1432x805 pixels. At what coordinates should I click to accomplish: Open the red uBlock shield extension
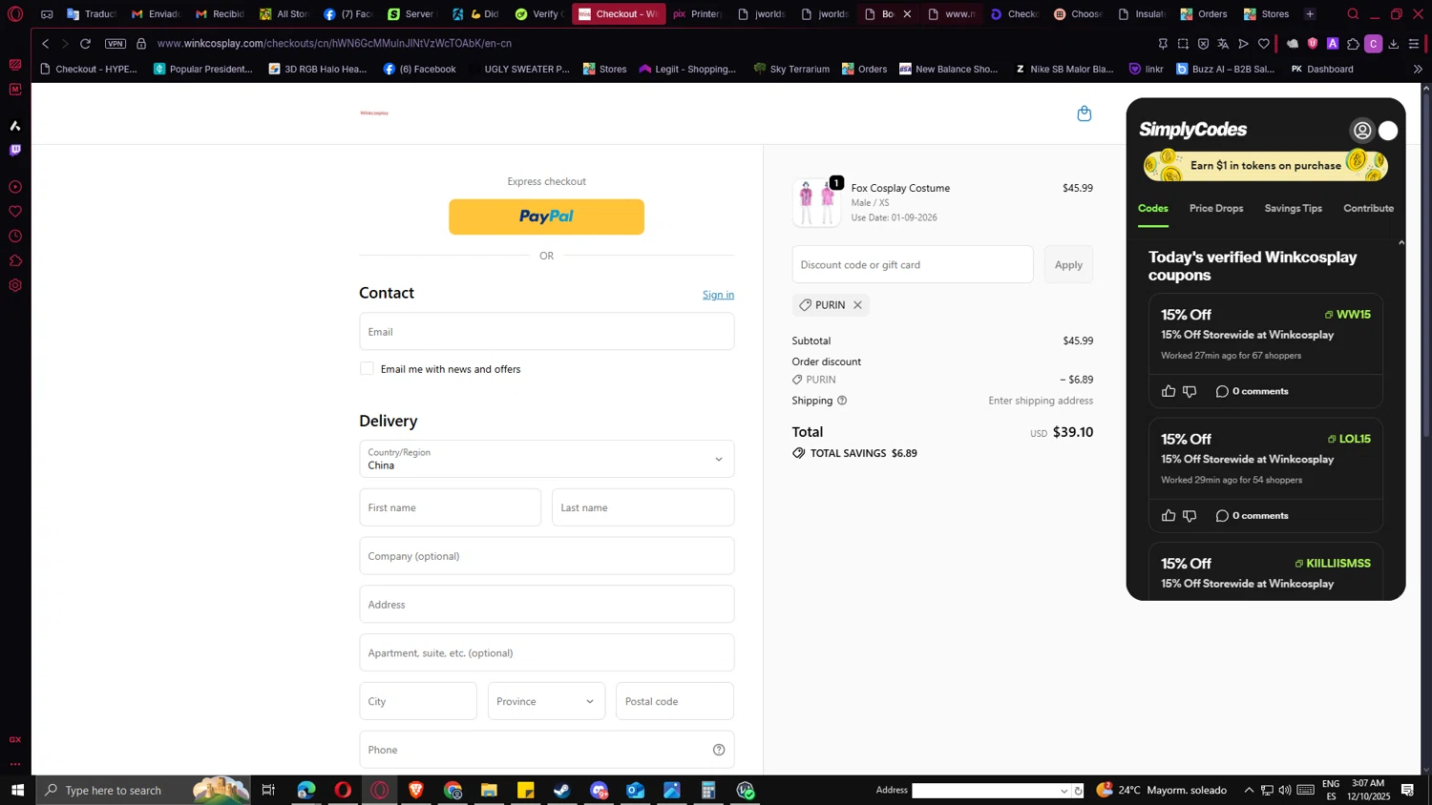point(1313,44)
